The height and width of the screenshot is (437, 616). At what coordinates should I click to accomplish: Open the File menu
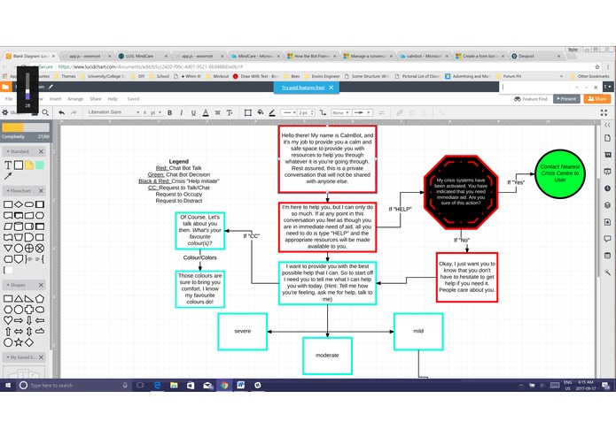click(9, 99)
